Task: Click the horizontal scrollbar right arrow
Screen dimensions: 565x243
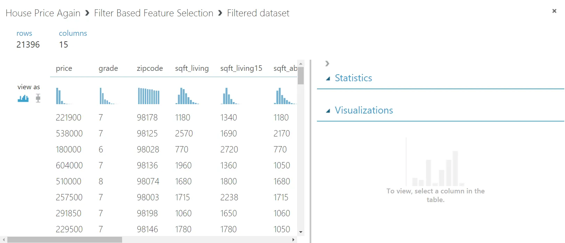Action: pos(294,240)
